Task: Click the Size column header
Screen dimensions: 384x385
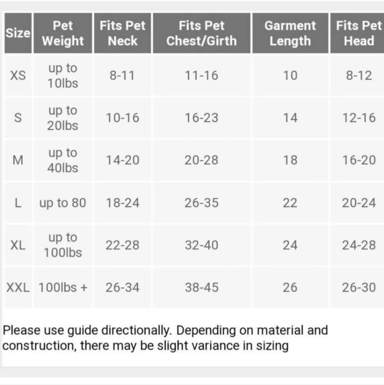Action: pyautogui.click(x=18, y=33)
